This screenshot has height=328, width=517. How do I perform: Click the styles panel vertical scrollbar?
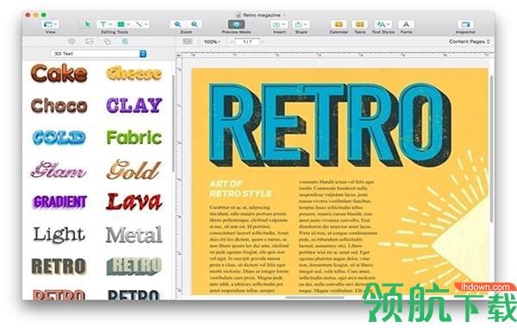(173, 124)
